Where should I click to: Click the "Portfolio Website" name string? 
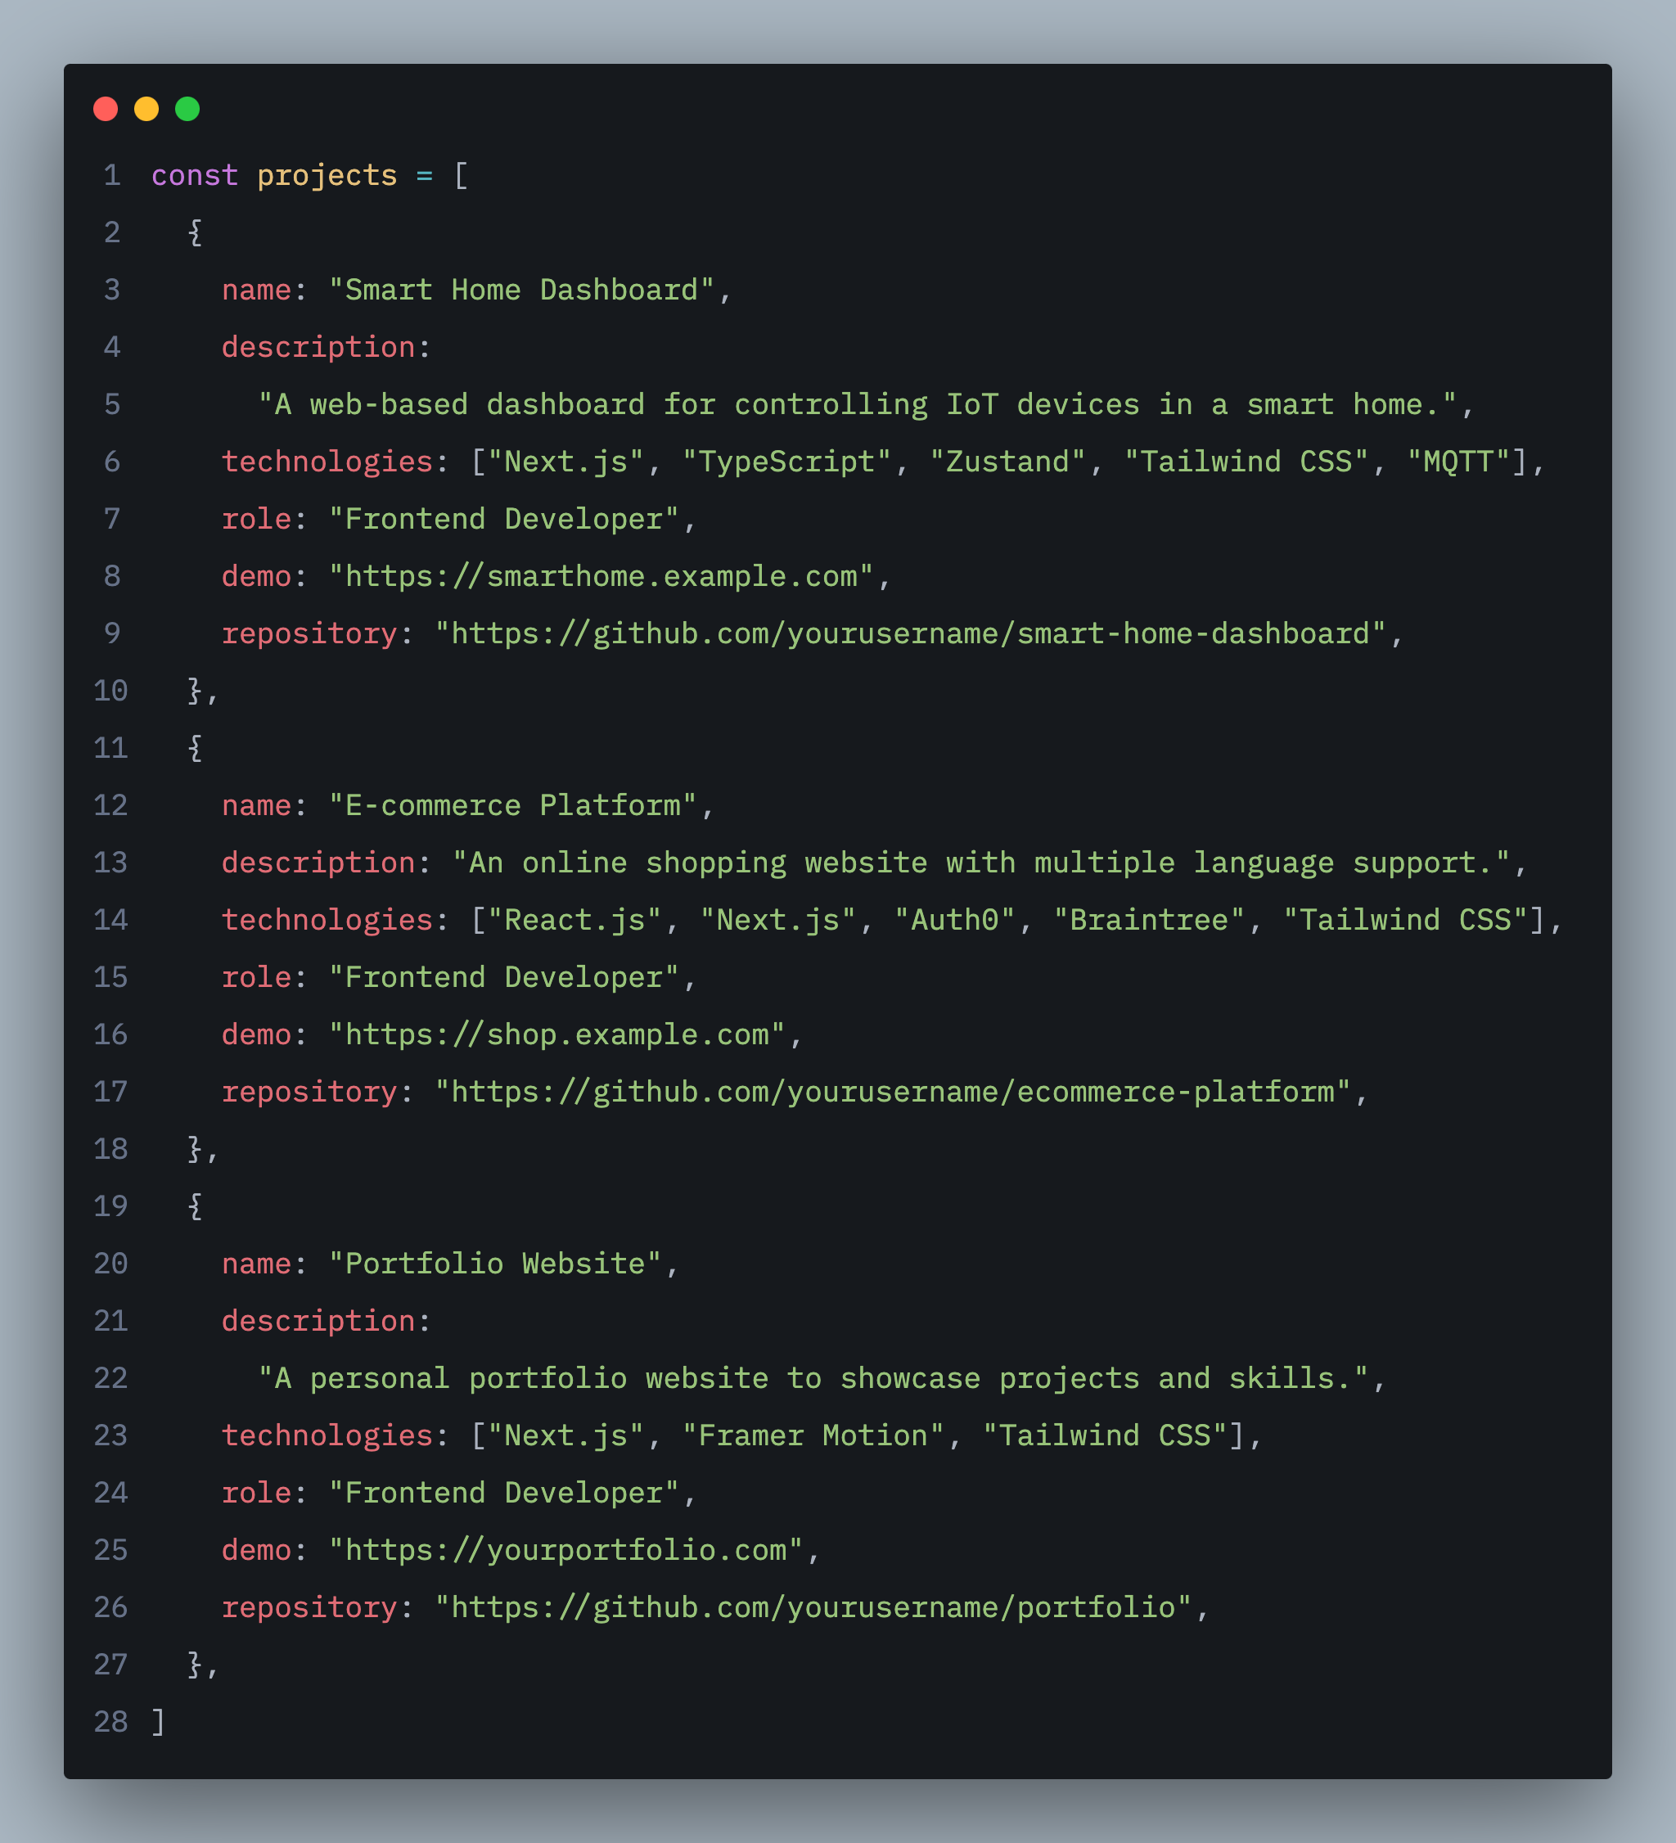tap(494, 1264)
